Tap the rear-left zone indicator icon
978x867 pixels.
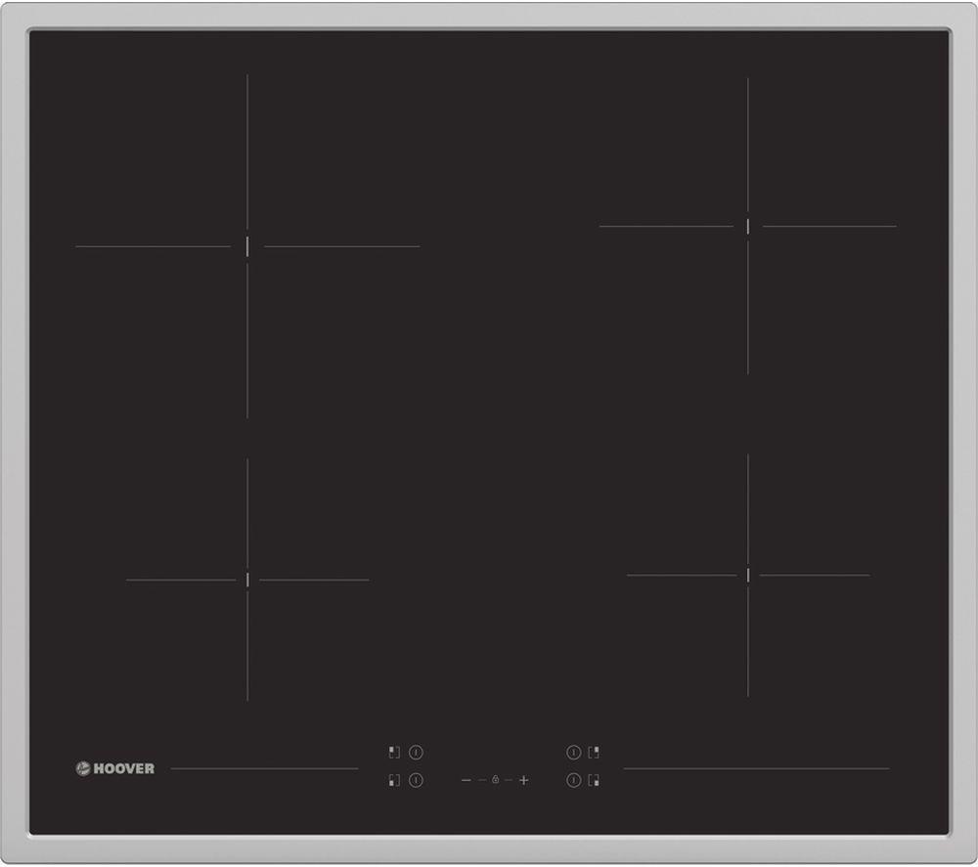coord(394,753)
